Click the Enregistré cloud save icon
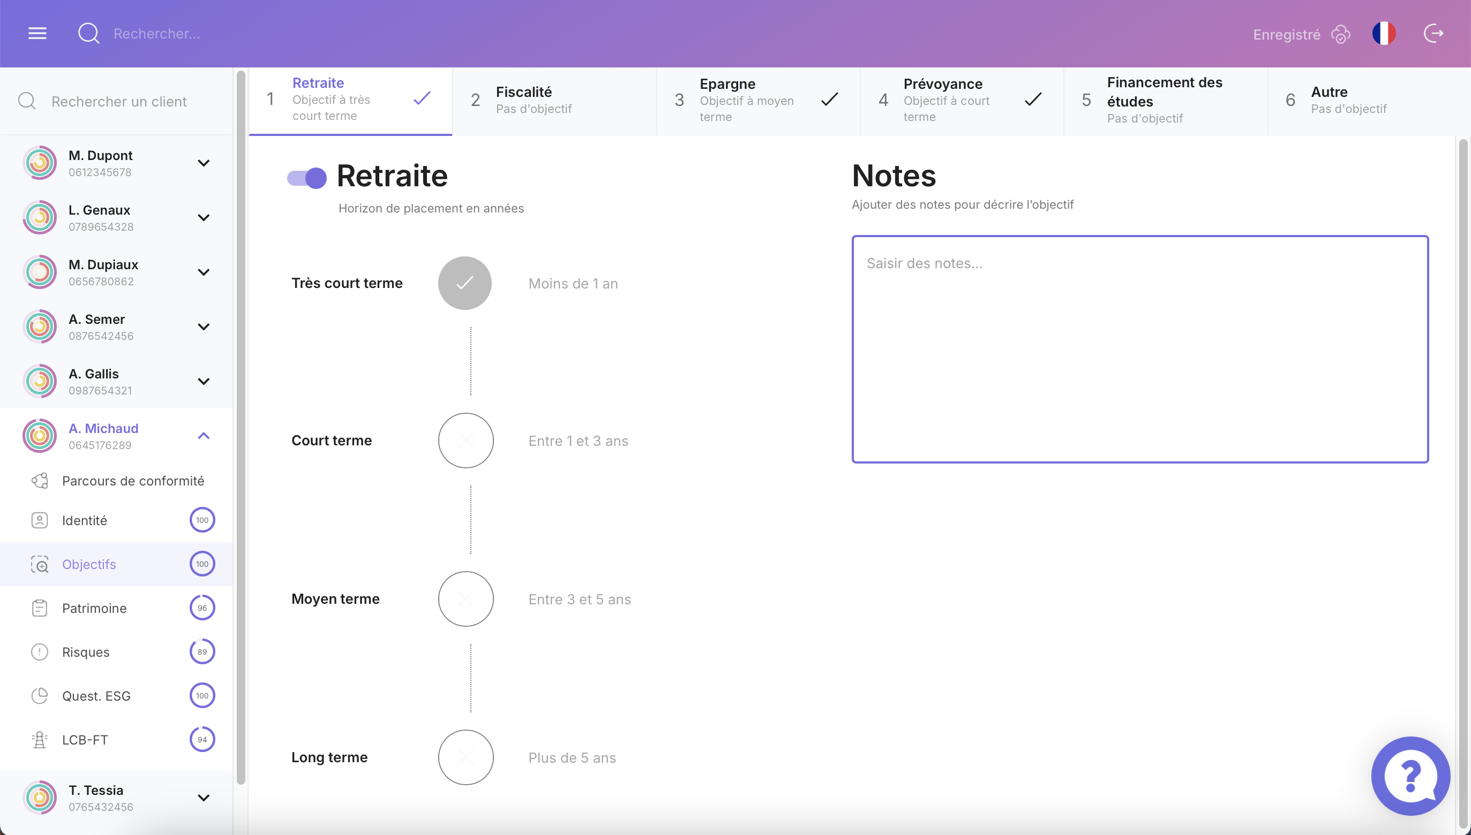 (1341, 34)
